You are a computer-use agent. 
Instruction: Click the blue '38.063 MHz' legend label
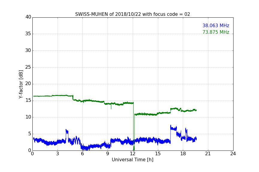pyautogui.click(x=216, y=25)
